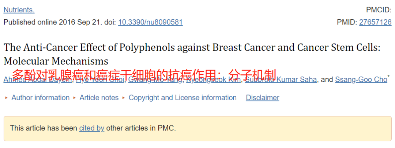
Task: Click the red Chinese translation overlay text
Action: pyautogui.click(x=144, y=74)
